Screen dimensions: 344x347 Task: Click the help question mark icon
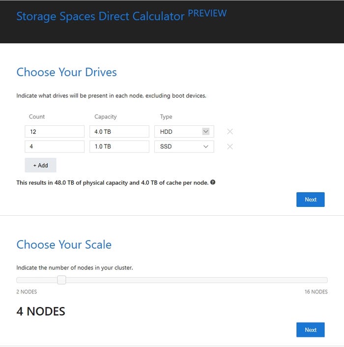click(213, 182)
